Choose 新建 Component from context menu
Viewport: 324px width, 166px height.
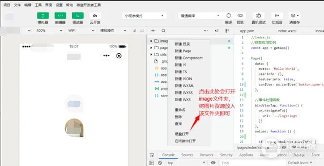tap(189, 58)
